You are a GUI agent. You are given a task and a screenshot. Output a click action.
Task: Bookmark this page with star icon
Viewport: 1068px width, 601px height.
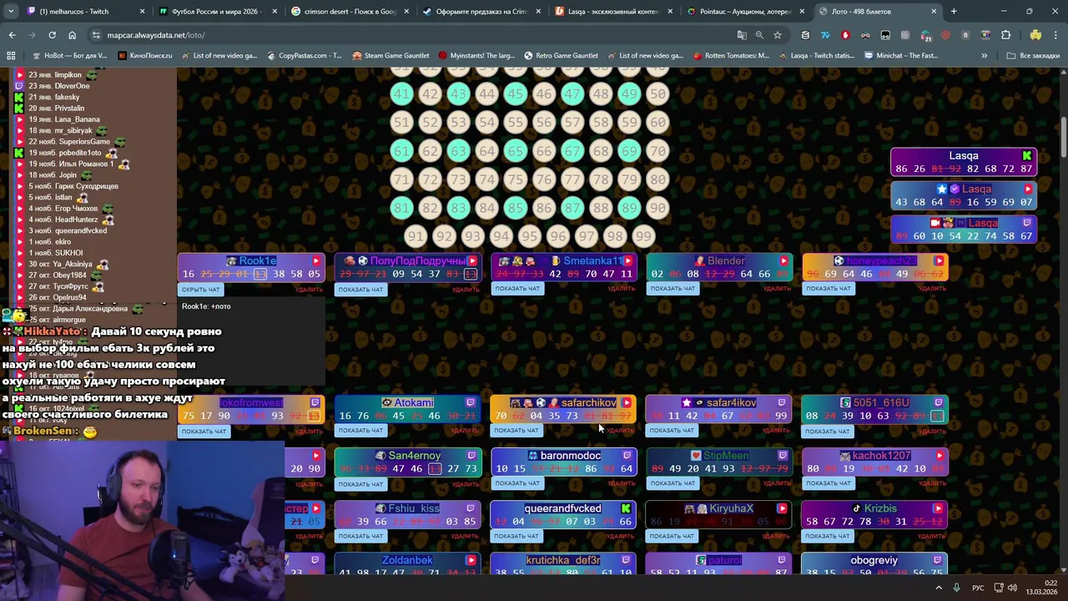(778, 35)
